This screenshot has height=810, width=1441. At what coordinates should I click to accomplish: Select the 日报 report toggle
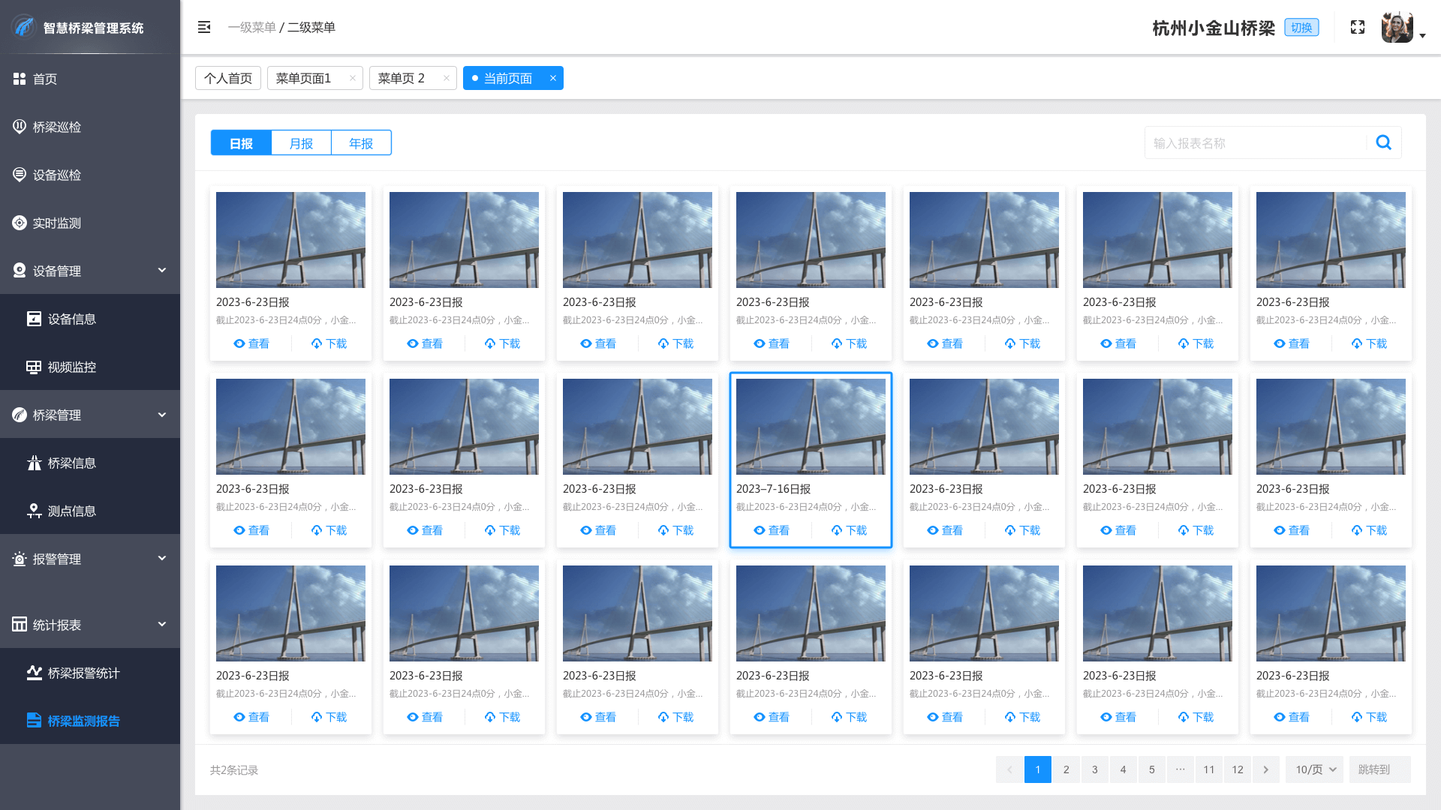pyautogui.click(x=241, y=142)
